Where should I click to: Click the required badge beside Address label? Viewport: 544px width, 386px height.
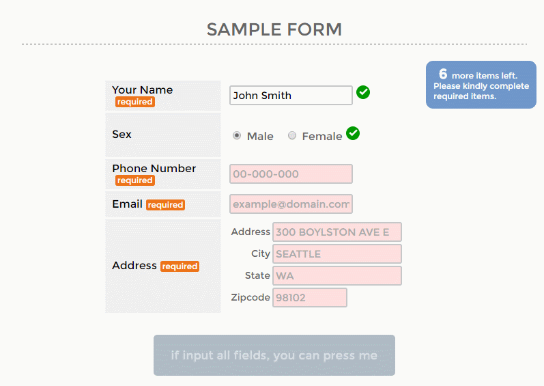(x=180, y=266)
